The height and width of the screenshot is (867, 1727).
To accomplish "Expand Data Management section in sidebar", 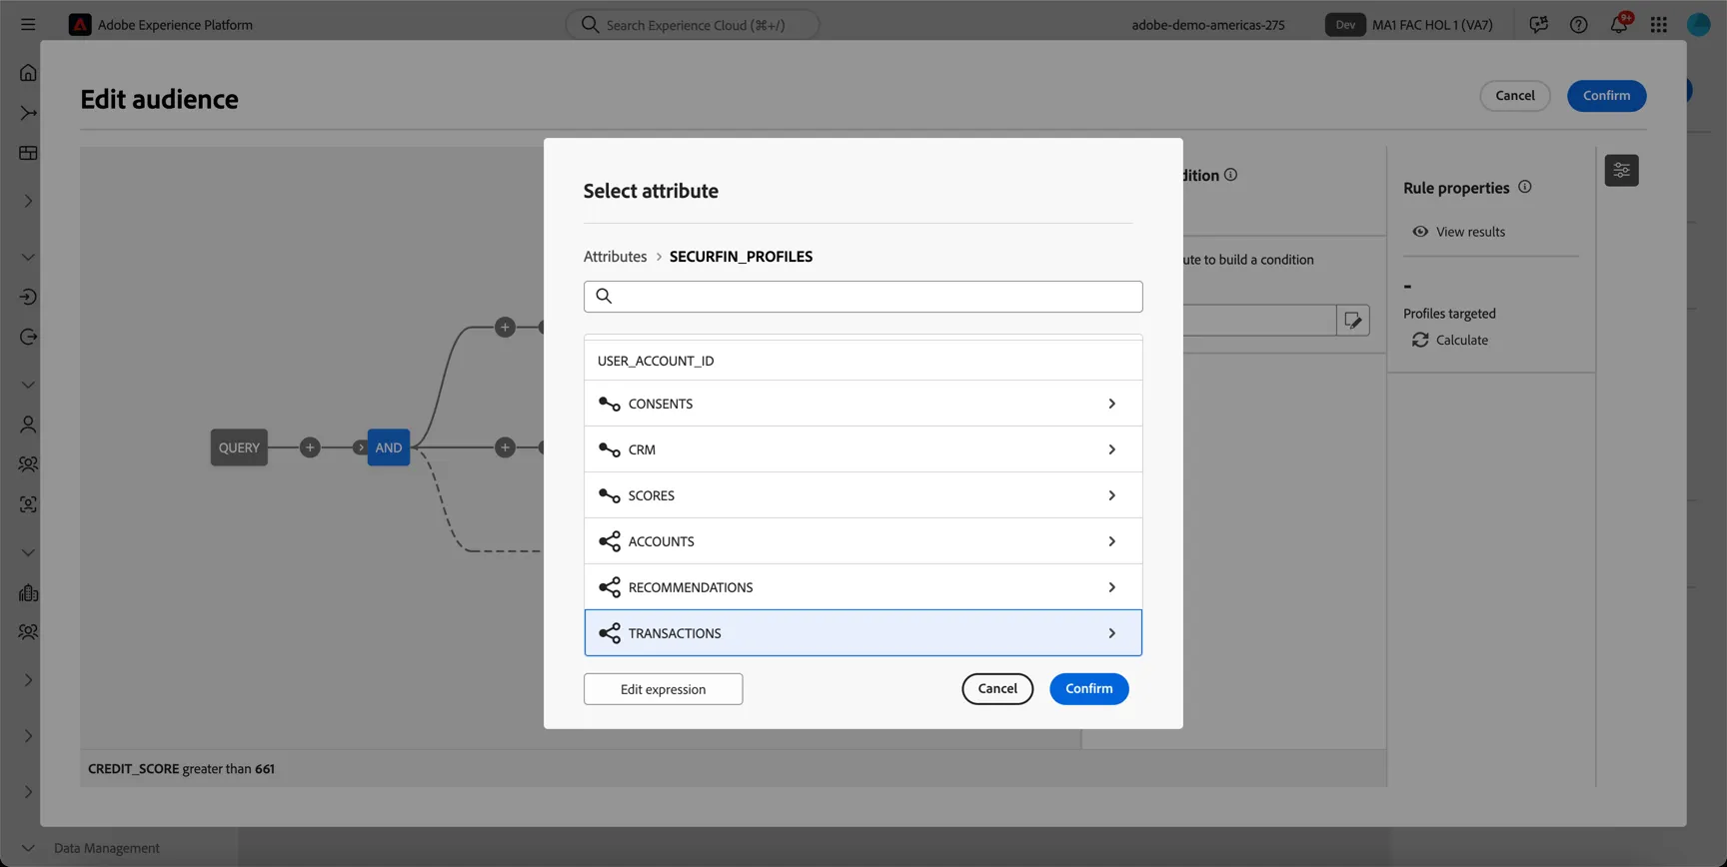I will pyautogui.click(x=28, y=848).
